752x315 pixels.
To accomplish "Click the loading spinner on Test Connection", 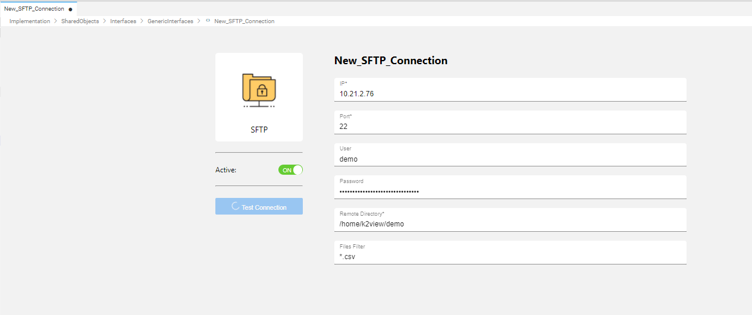I will [235, 207].
